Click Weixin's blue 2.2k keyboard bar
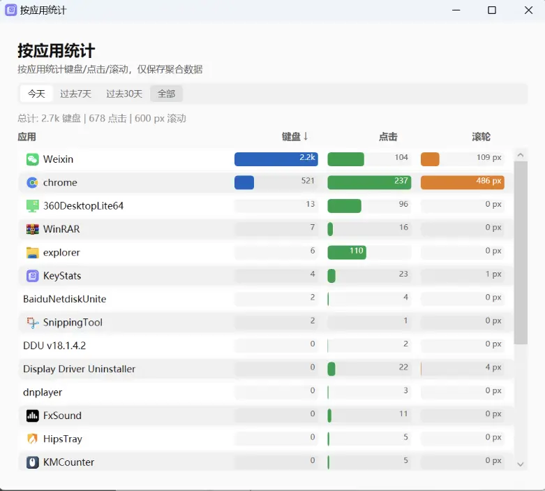The height and width of the screenshot is (491, 545). coord(276,159)
